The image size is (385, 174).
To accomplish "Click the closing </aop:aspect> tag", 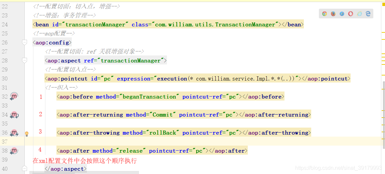I will (65, 169).
